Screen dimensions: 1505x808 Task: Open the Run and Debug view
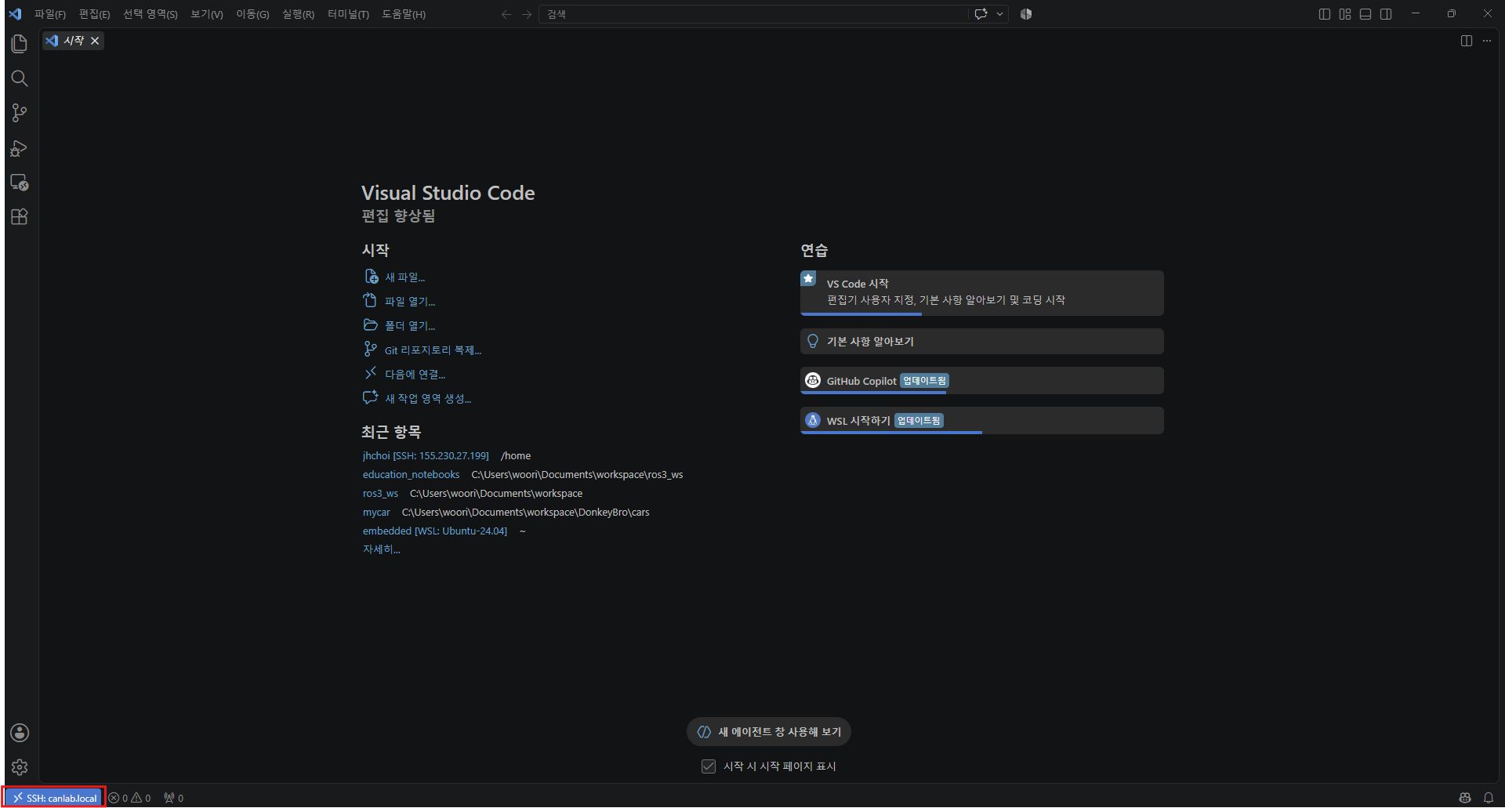pos(20,148)
